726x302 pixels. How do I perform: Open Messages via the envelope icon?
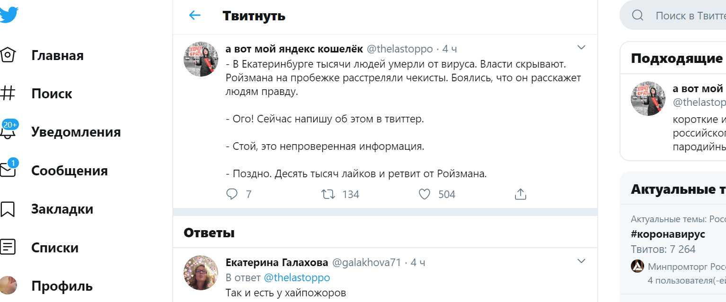pyautogui.click(x=8, y=171)
